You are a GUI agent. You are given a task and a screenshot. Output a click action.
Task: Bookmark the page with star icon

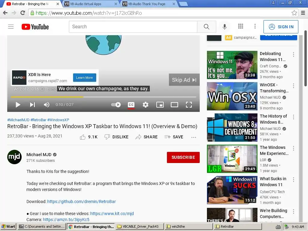(294, 13)
